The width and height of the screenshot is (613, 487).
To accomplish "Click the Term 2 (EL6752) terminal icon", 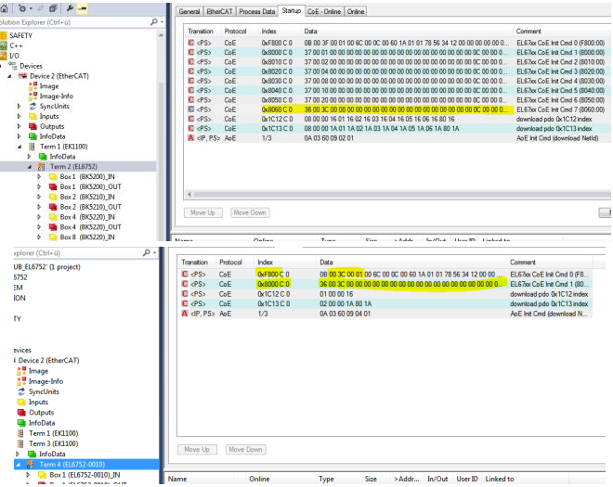I will [x=41, y=167].
